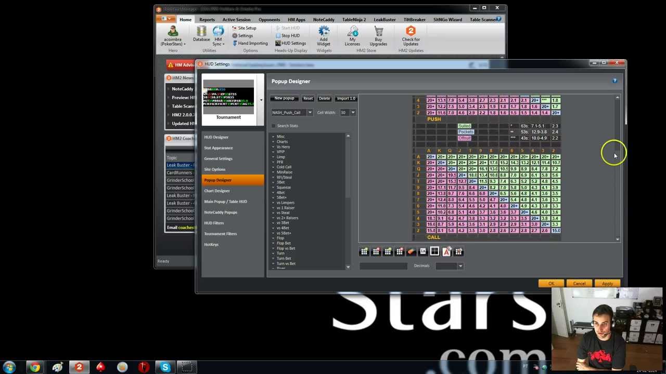Image resolution: width=666 pixels, height=374 pixels.
Task: Click the 1A text label icon
Action: point(423,251)
